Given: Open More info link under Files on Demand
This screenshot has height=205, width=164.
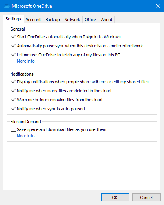Looking at the screenshot, I should coord(26,136).
